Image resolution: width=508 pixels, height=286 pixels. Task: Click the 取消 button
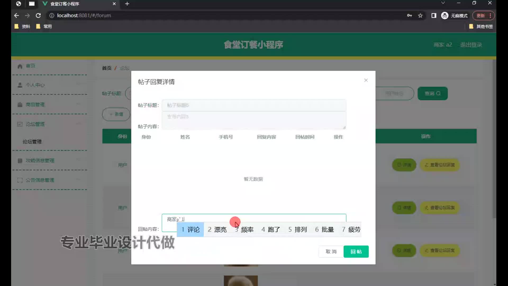pos(331,252)
